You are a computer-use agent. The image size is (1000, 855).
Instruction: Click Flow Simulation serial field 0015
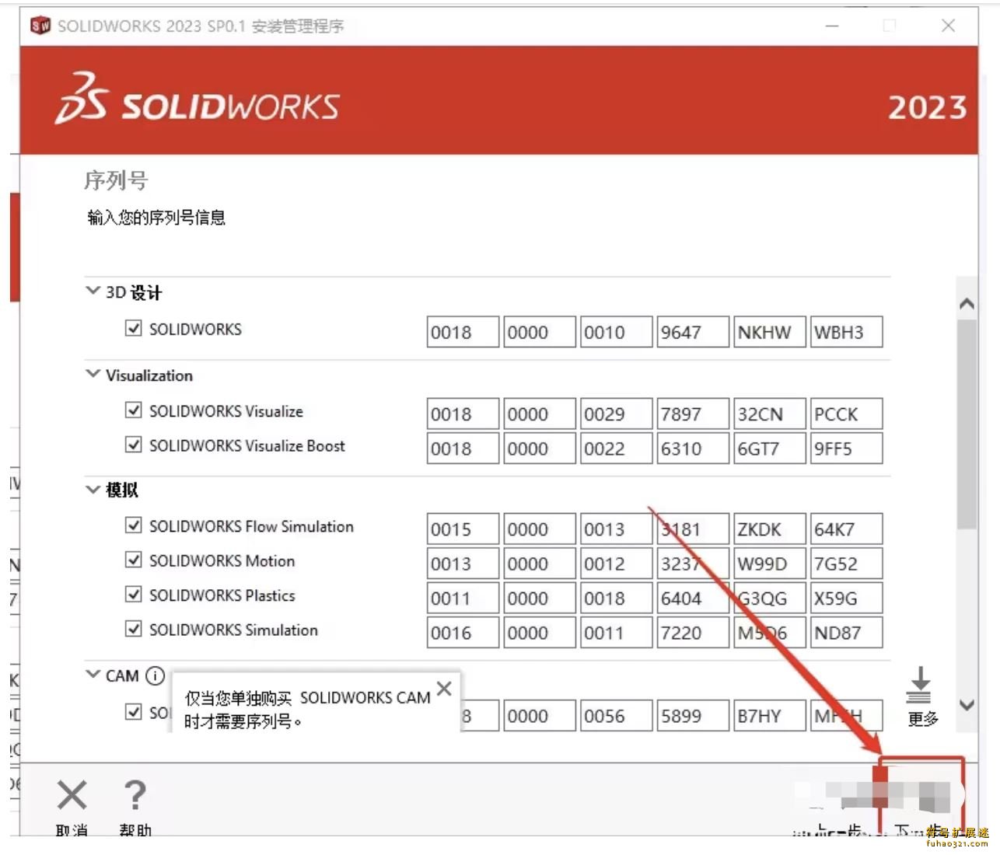[463, 529]
